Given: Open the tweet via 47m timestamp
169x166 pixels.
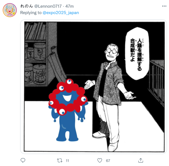Looking at the screenshot, I should [69, 6].
